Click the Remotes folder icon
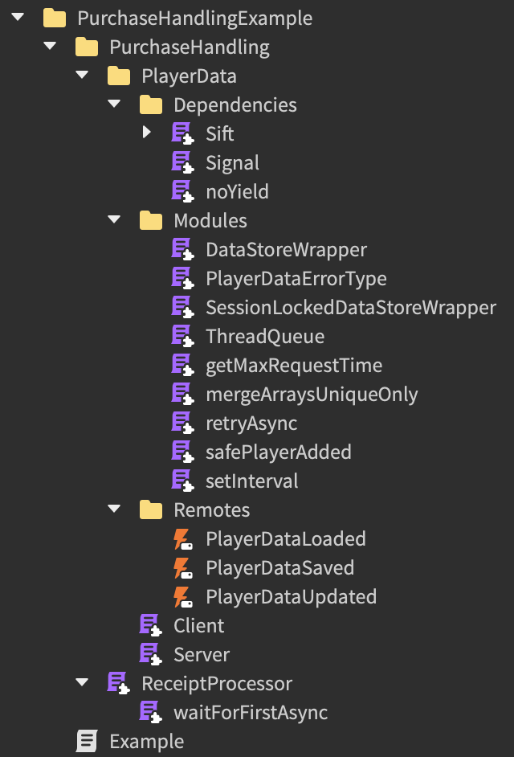Viewport: 514px width, 757px height. [150, 509]
